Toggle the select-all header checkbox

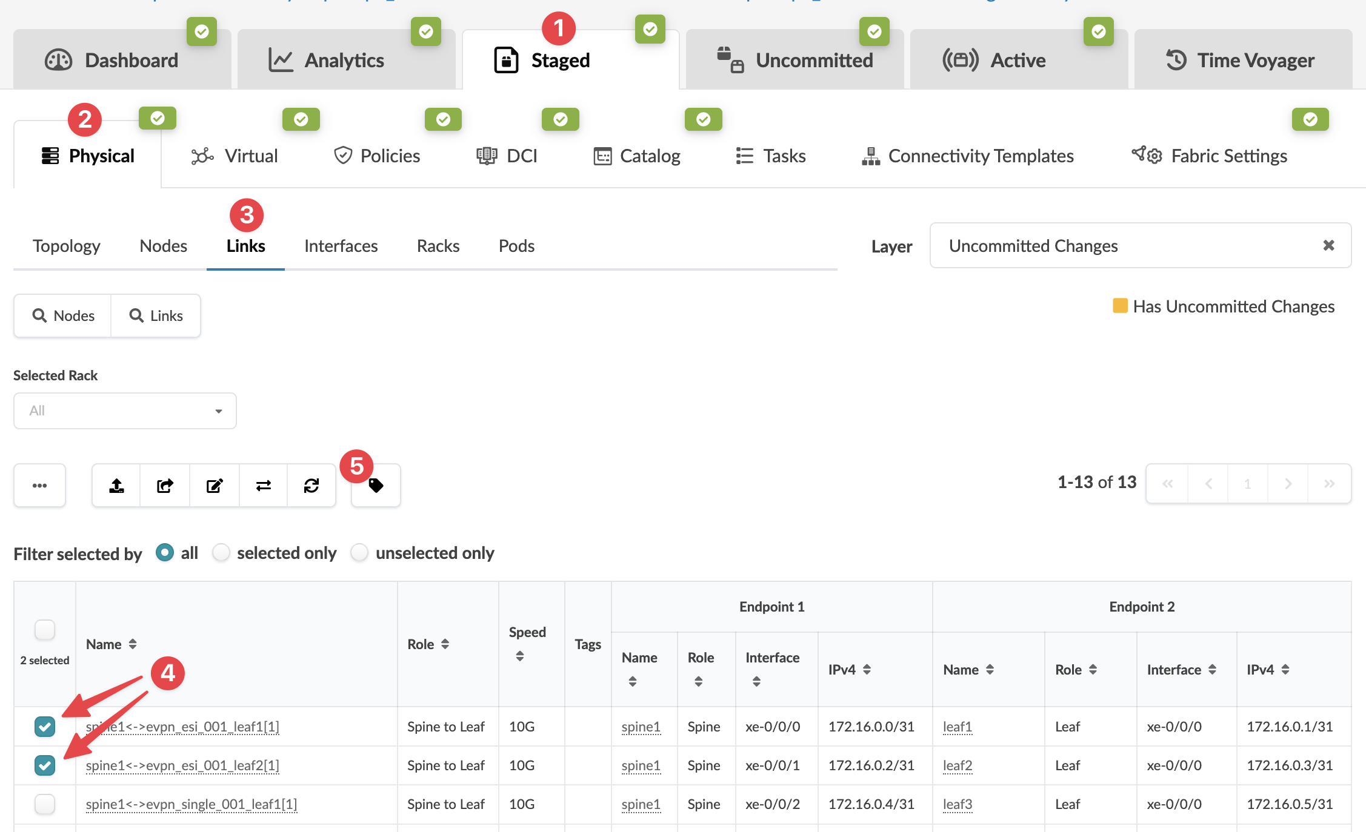45,630
